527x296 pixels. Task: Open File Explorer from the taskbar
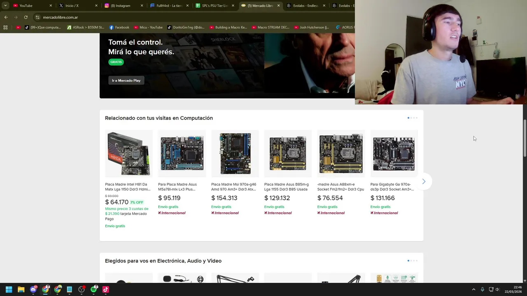click(21, 289)
